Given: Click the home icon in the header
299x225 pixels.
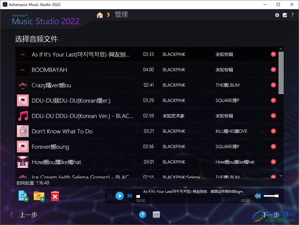Looking at the screenshot, I should 100,14.
